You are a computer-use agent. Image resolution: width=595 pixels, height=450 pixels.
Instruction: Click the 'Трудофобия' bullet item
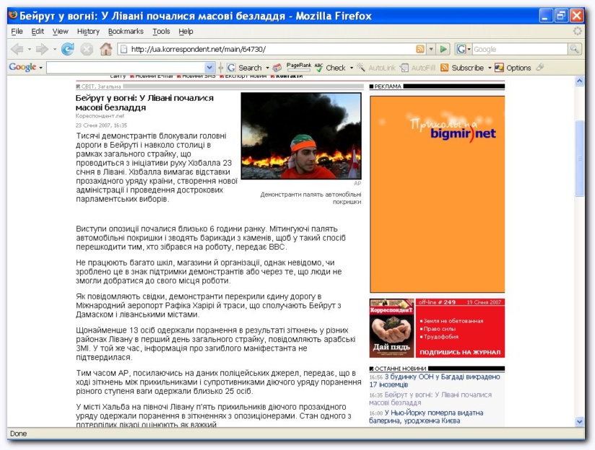tap(441, 337)
